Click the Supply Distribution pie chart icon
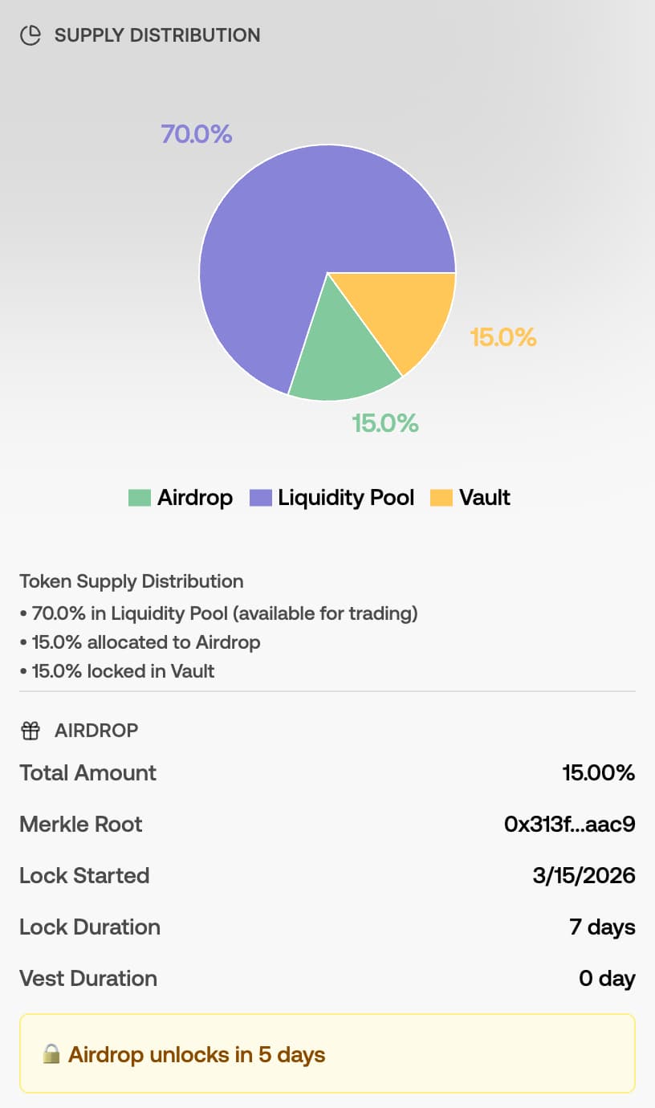This screenshot has height=1108, width=655. point(30,35)
